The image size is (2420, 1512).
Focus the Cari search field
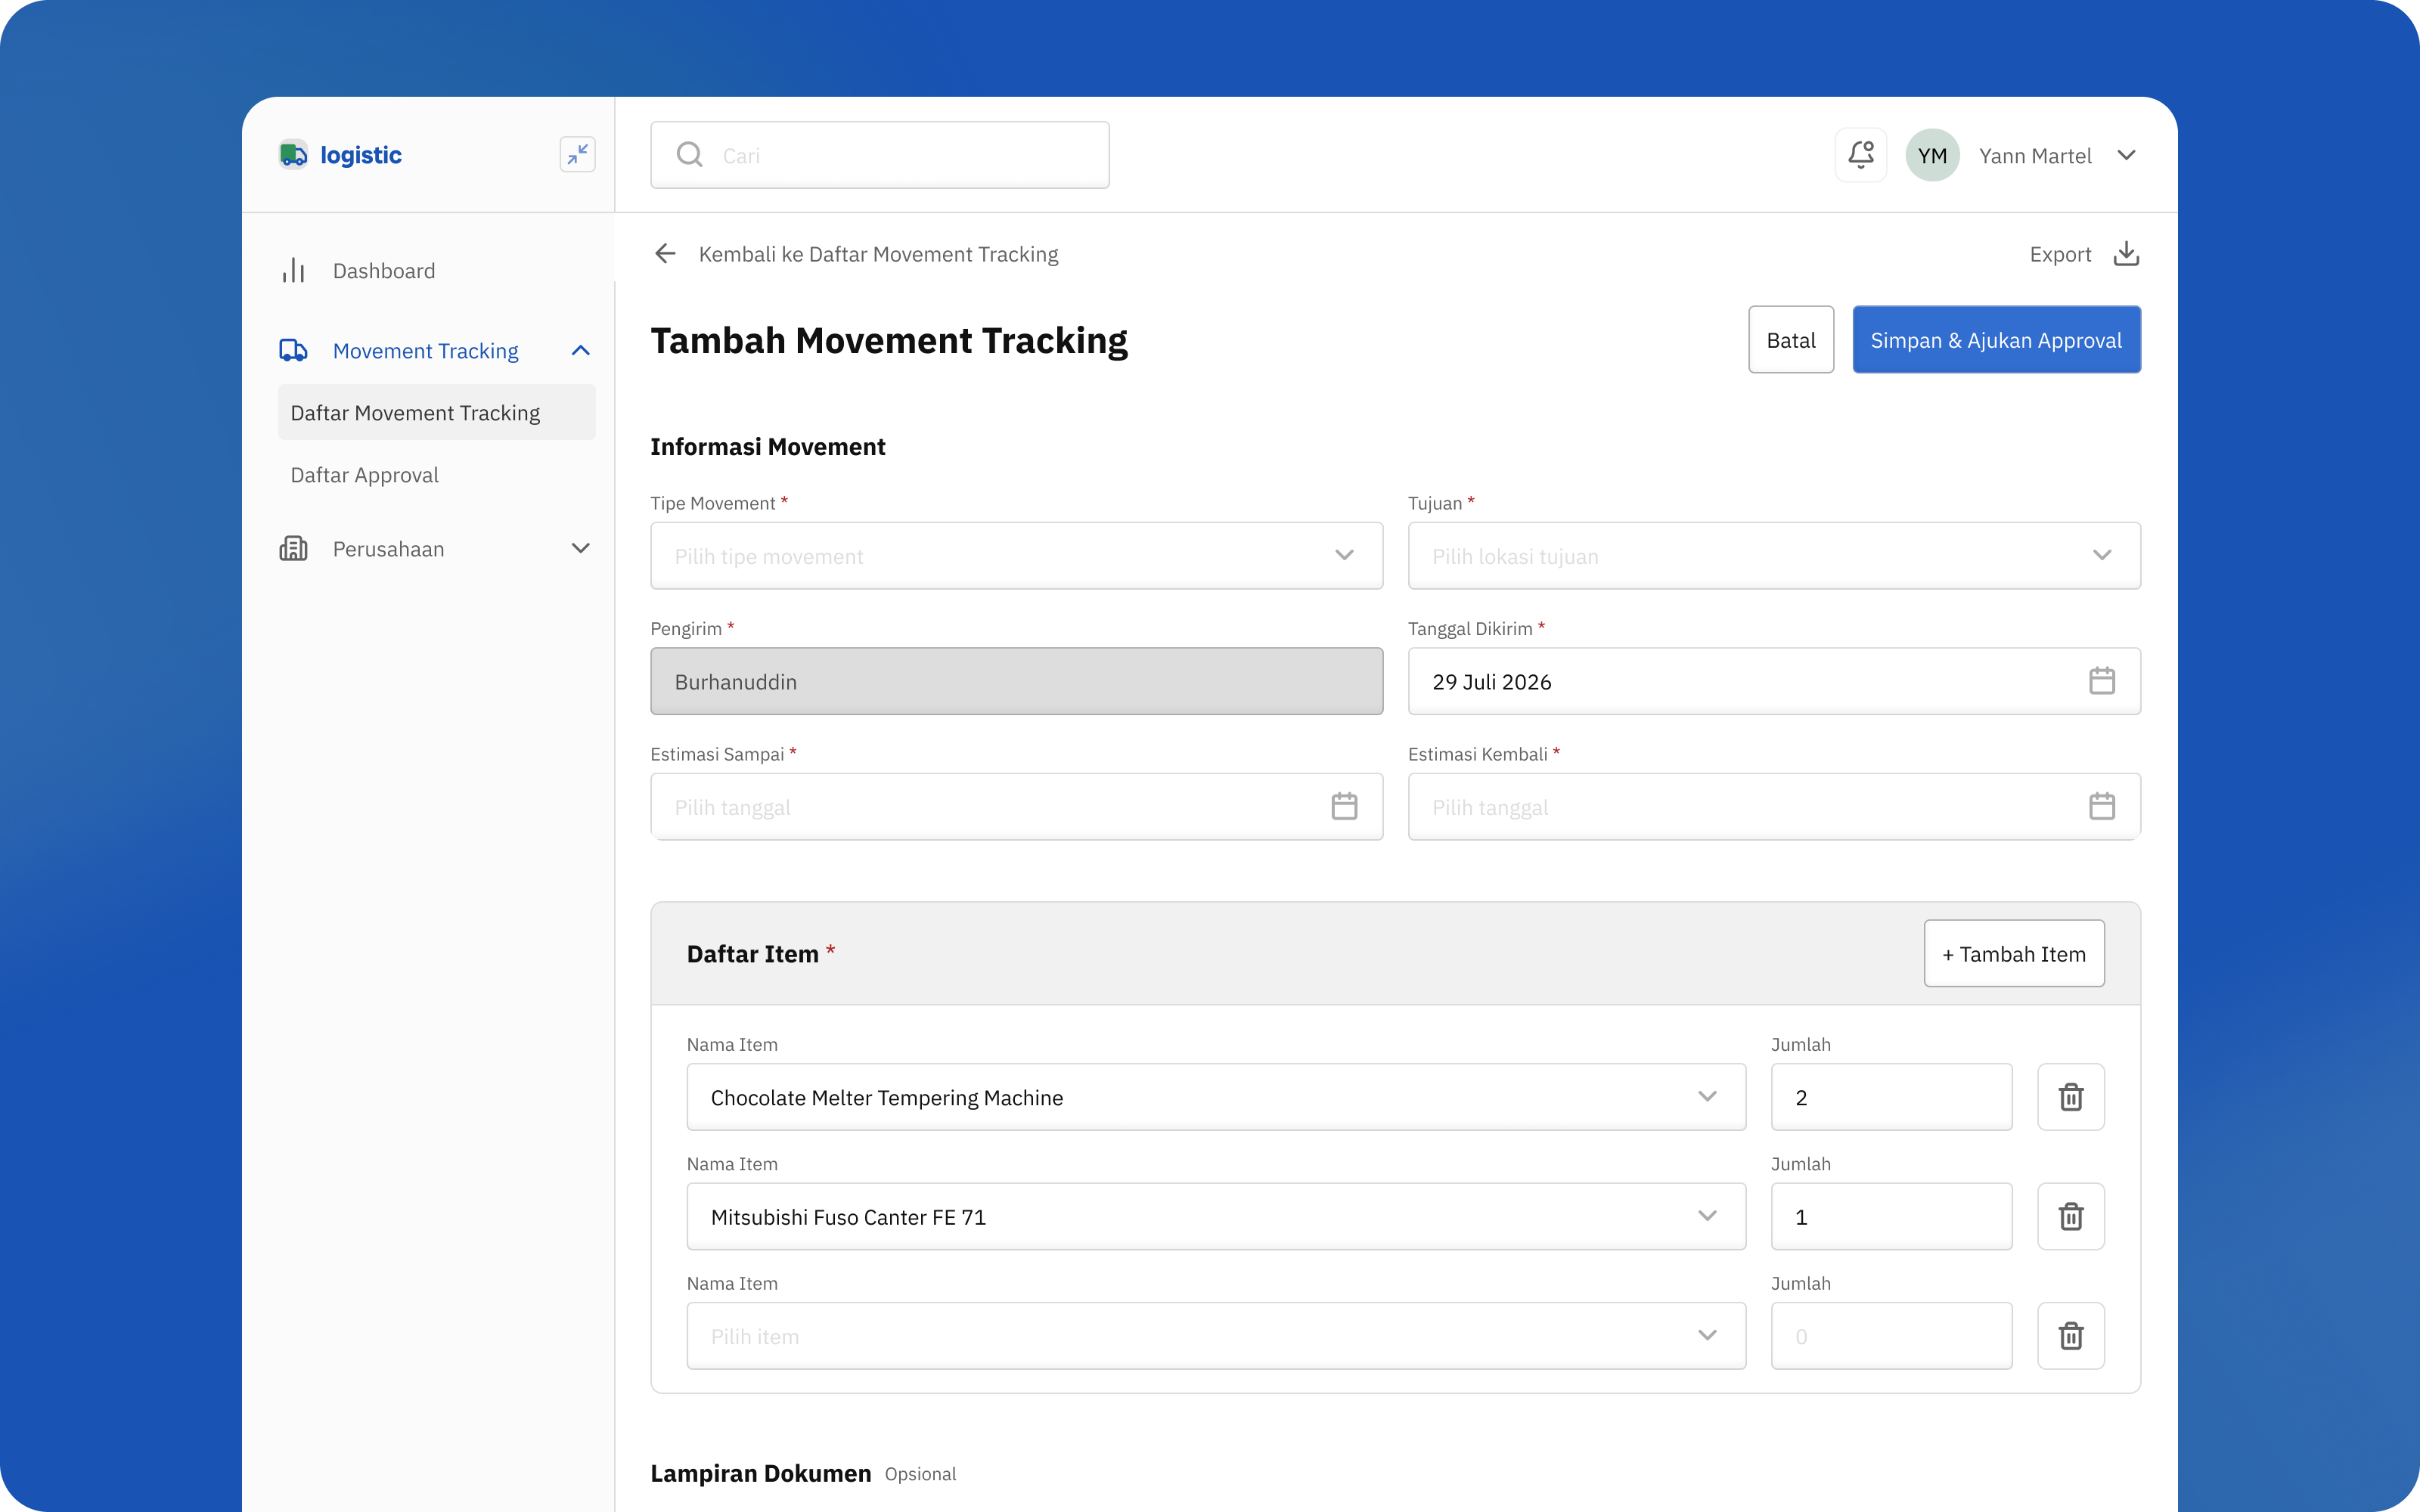point(880,155)
